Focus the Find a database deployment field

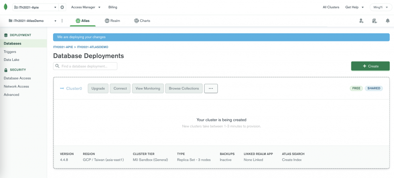point(85,66)
